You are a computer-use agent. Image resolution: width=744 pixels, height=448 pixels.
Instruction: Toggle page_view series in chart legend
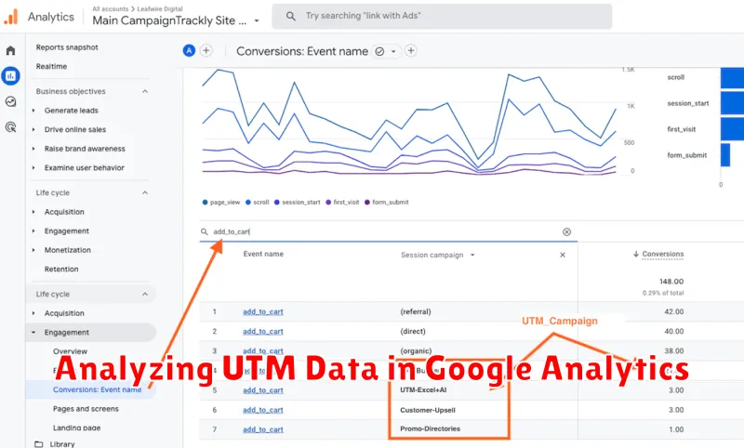point(221,203)
